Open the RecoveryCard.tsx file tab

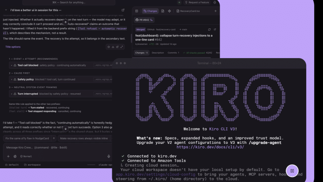click(188, 11)
